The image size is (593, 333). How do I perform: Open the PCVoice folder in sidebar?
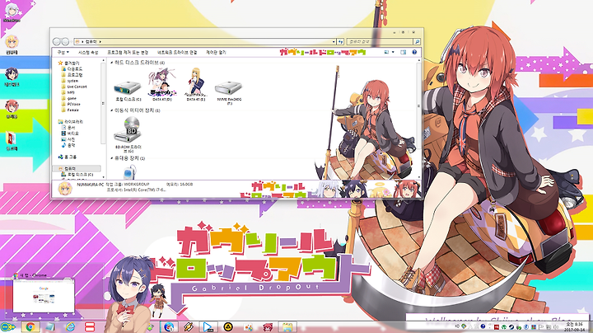click(x=70, y=104)
